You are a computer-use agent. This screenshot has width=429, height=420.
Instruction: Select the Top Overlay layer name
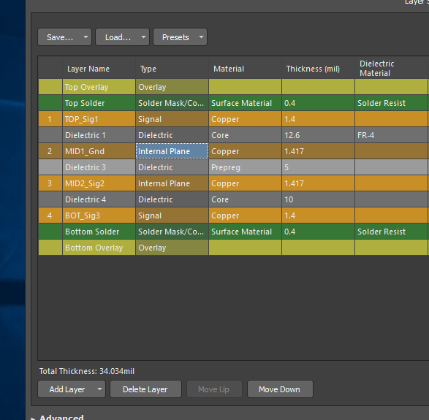[99, 87]
